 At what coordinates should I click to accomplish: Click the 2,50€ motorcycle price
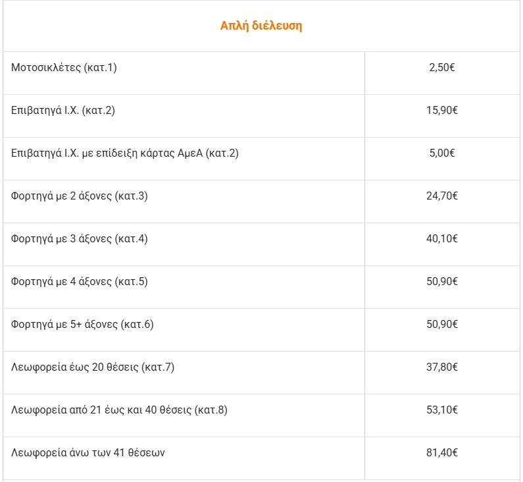click(x=441, y=68)
